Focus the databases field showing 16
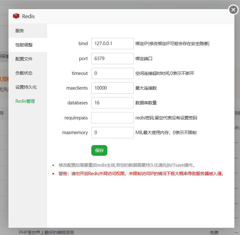240x235 pixels. [x=112, y=103]
